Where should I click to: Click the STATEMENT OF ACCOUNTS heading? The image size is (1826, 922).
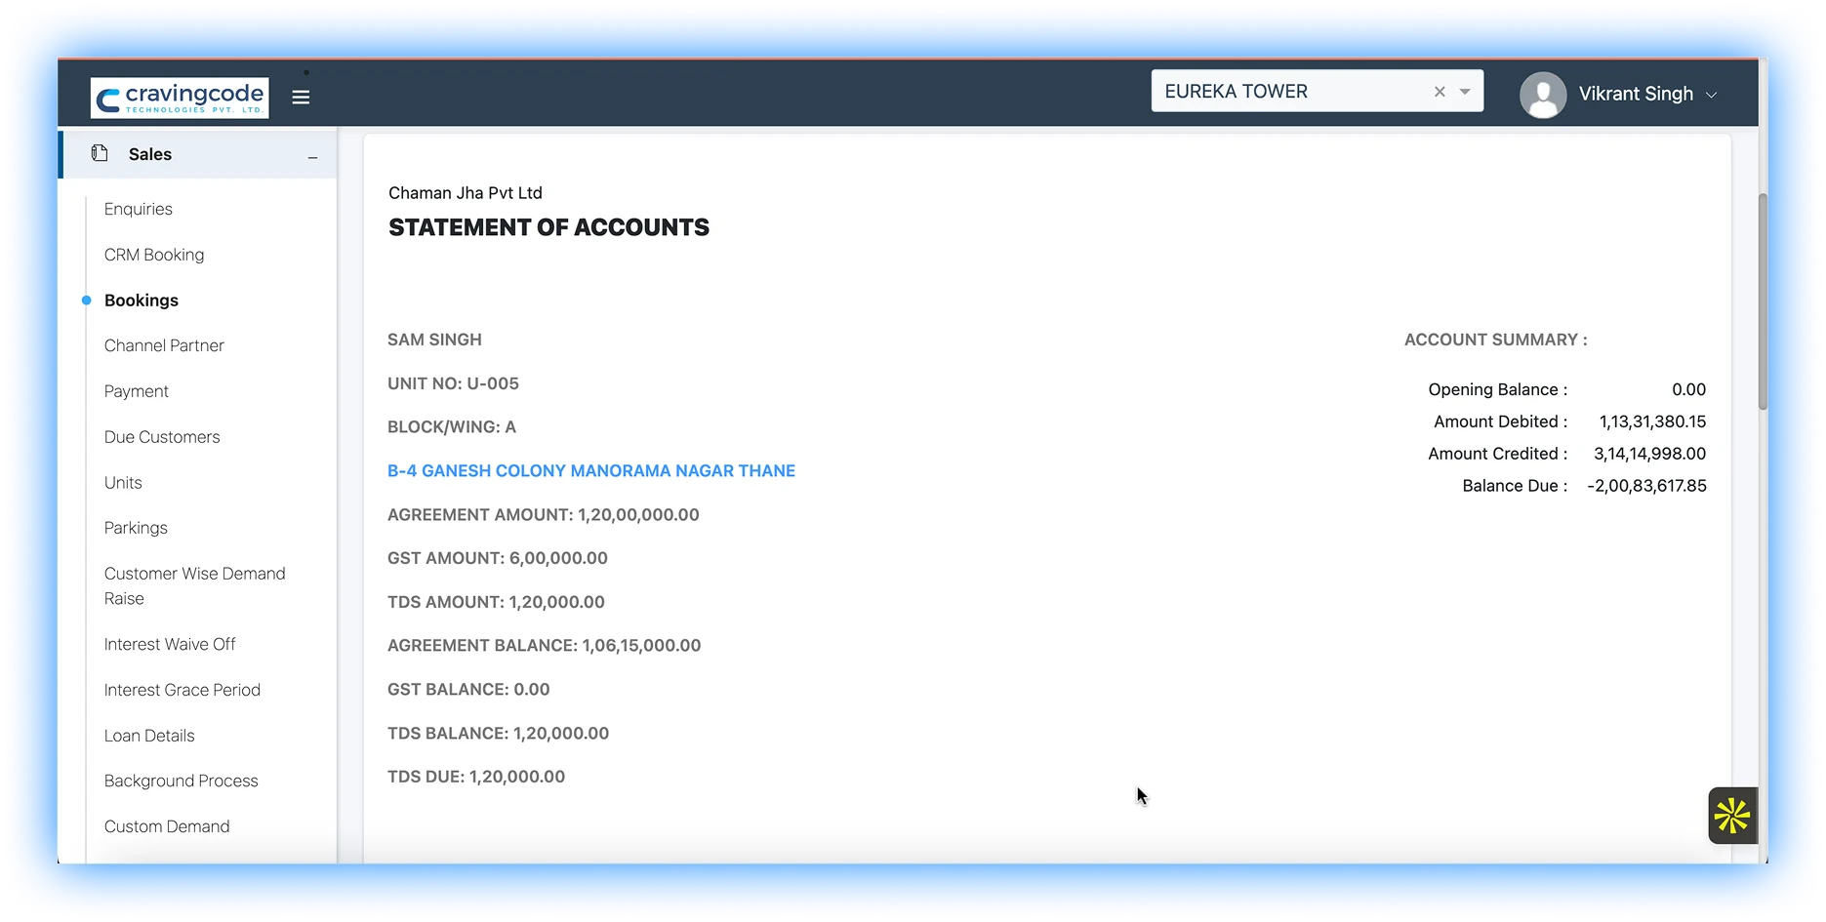coord(548,227)
